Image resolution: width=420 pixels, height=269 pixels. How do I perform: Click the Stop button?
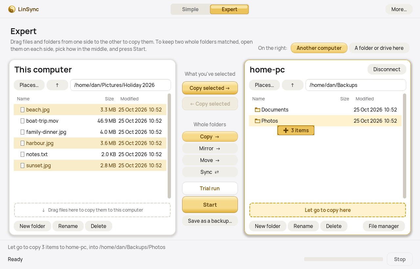pyautogui.click(x=400, y=259)
